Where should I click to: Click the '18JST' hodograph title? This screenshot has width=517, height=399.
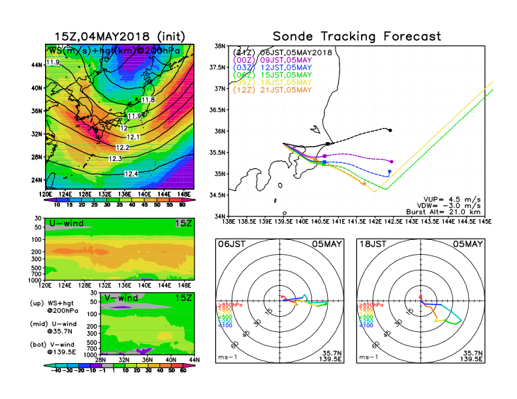pyautogui.click(x=373, y=244)
